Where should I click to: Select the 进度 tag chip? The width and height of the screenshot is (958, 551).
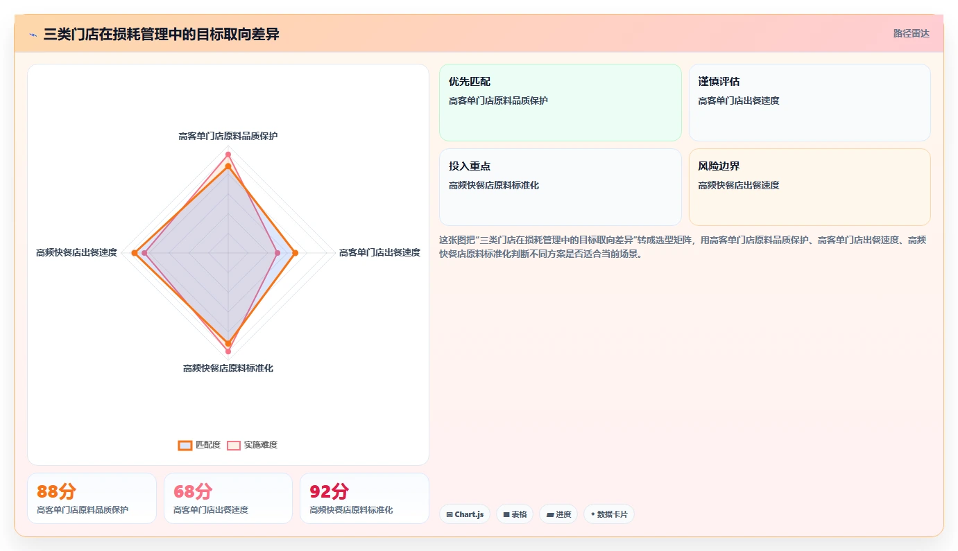tap(558, 514)
